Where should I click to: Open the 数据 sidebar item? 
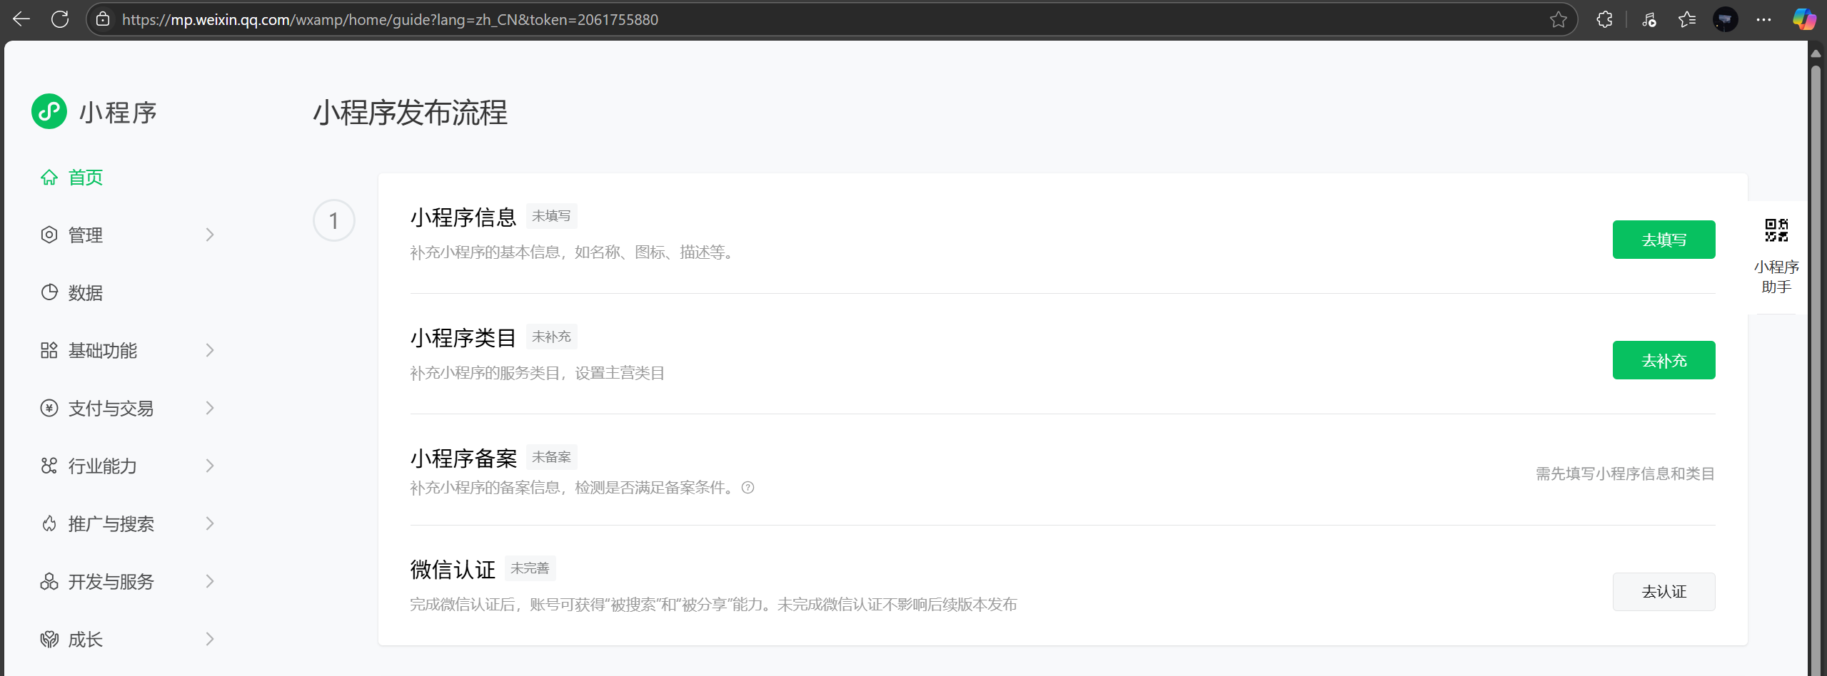click(85, 292)
